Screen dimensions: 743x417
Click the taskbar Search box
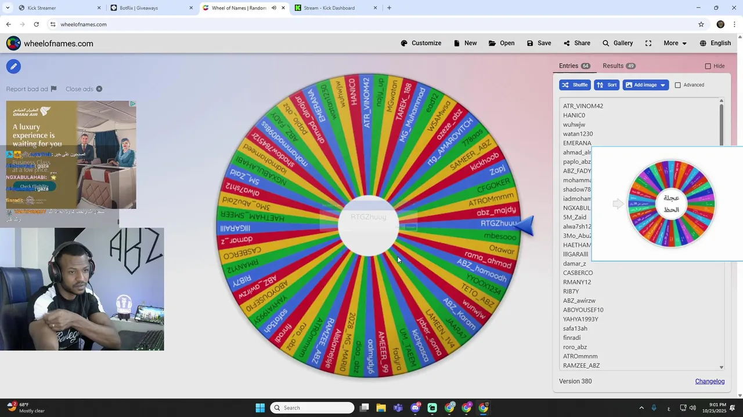tap(313, 408)
